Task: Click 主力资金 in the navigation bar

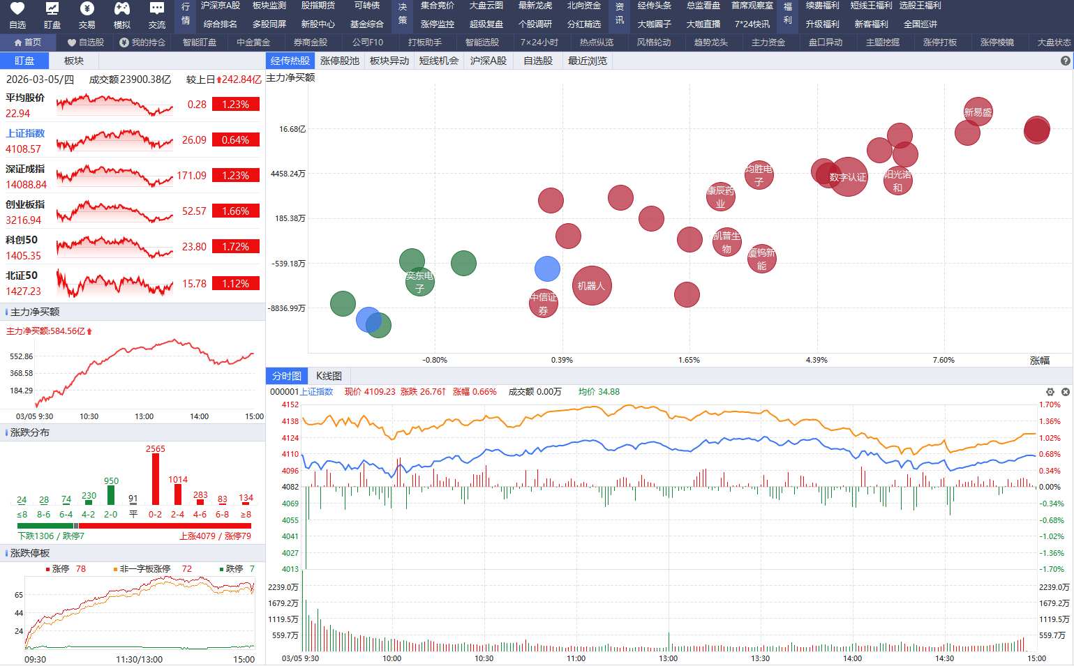Action: click(x=768, y=43)
